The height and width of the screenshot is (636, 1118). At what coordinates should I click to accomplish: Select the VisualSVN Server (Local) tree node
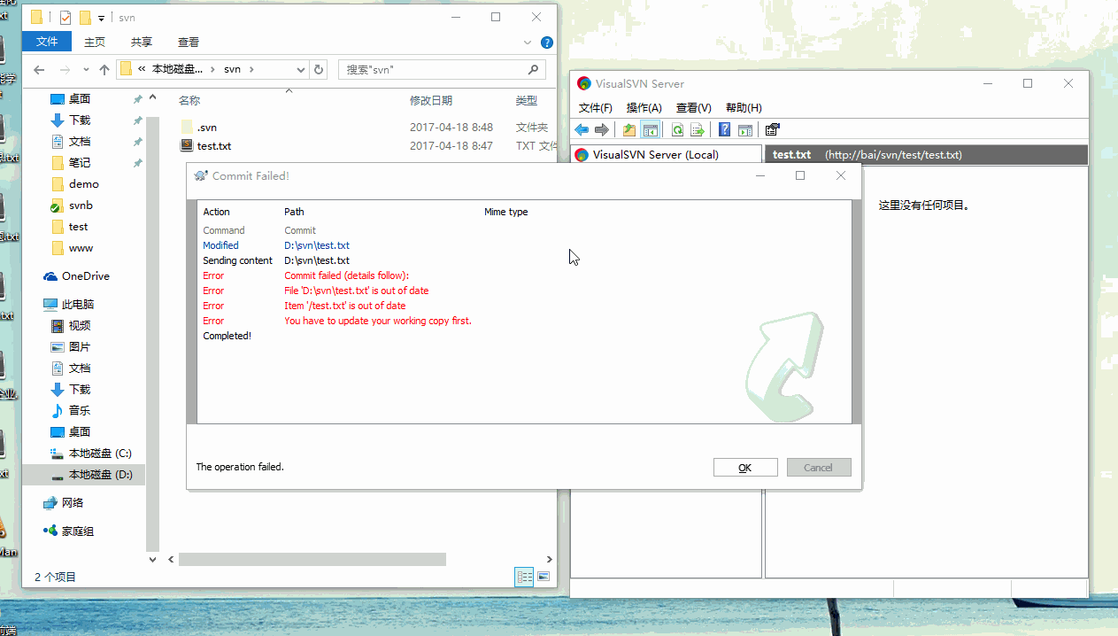pos(655,155)
